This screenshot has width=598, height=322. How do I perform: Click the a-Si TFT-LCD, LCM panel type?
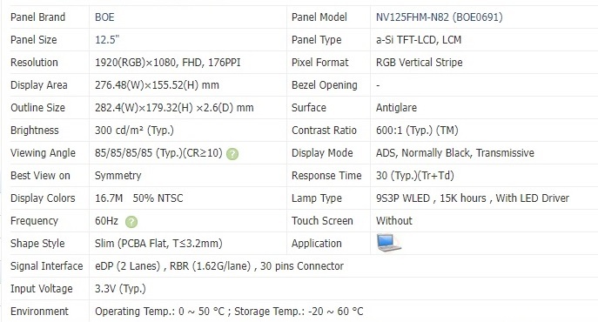pyautogui.click(x=419, y=40)
